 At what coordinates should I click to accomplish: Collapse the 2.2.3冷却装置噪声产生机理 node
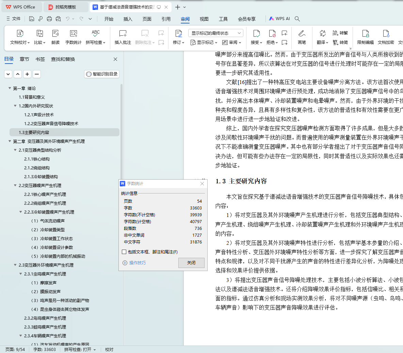pyautogui.click(x=21, y=212)
